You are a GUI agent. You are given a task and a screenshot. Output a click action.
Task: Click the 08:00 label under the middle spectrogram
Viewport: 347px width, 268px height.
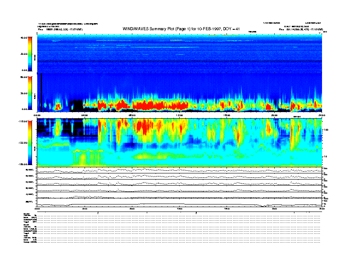point(132,115)
